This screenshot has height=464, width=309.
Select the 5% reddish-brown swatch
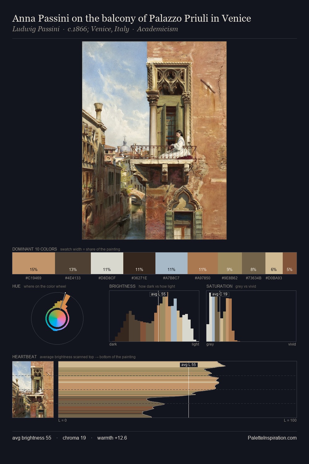[290, 263]
